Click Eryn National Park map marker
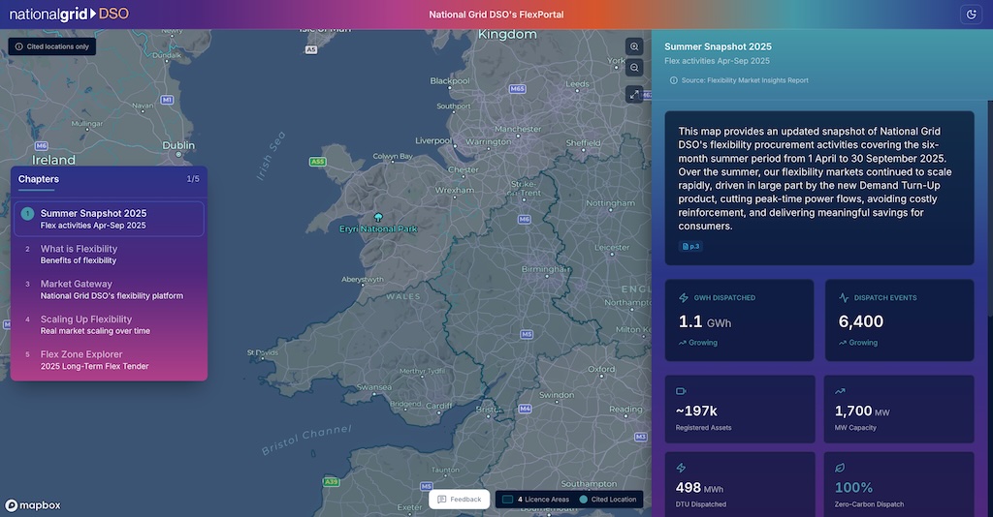The width and height of the screenshot is (993, 517). click(x=378, y=217)
